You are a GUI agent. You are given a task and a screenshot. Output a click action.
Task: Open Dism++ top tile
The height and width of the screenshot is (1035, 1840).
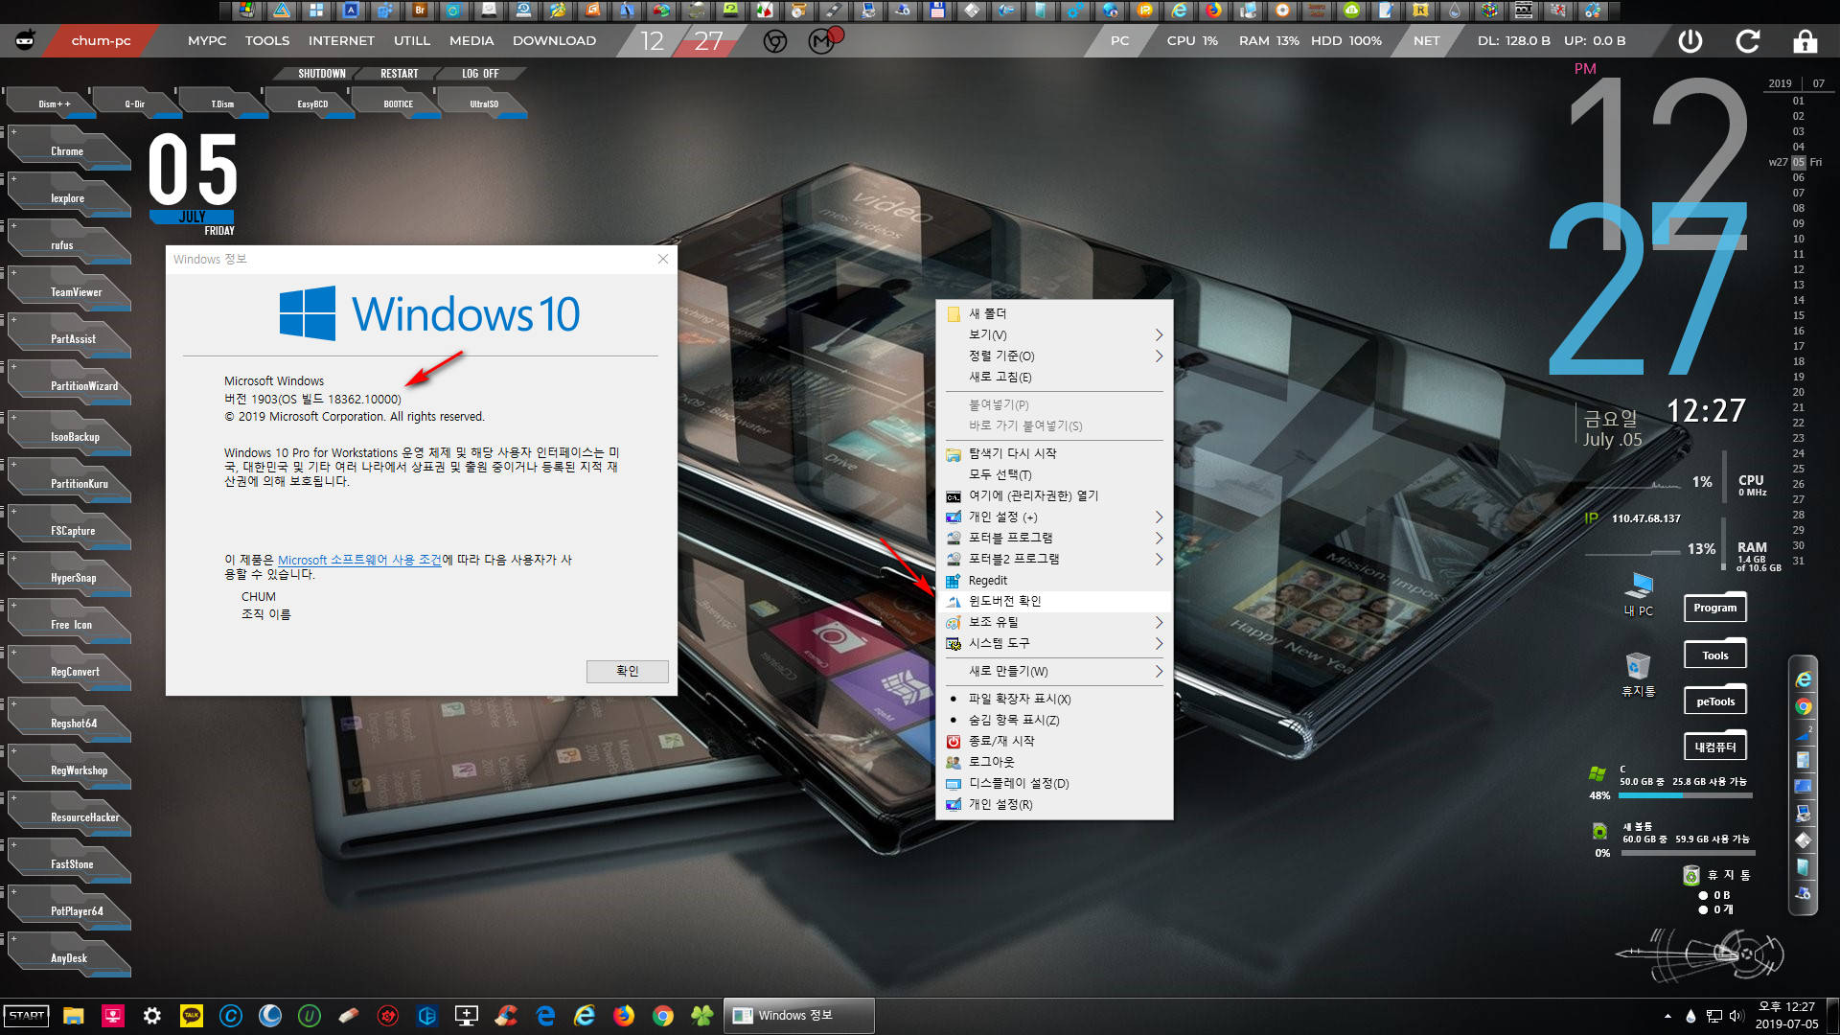(x=53, y=103)
